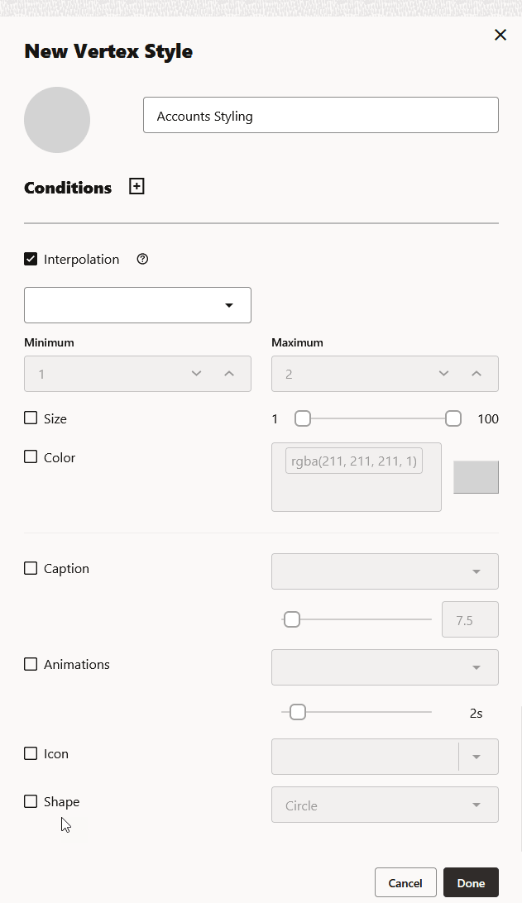Enable the Size checkbox
Screen dimensions: 522x903
[31, 418]
